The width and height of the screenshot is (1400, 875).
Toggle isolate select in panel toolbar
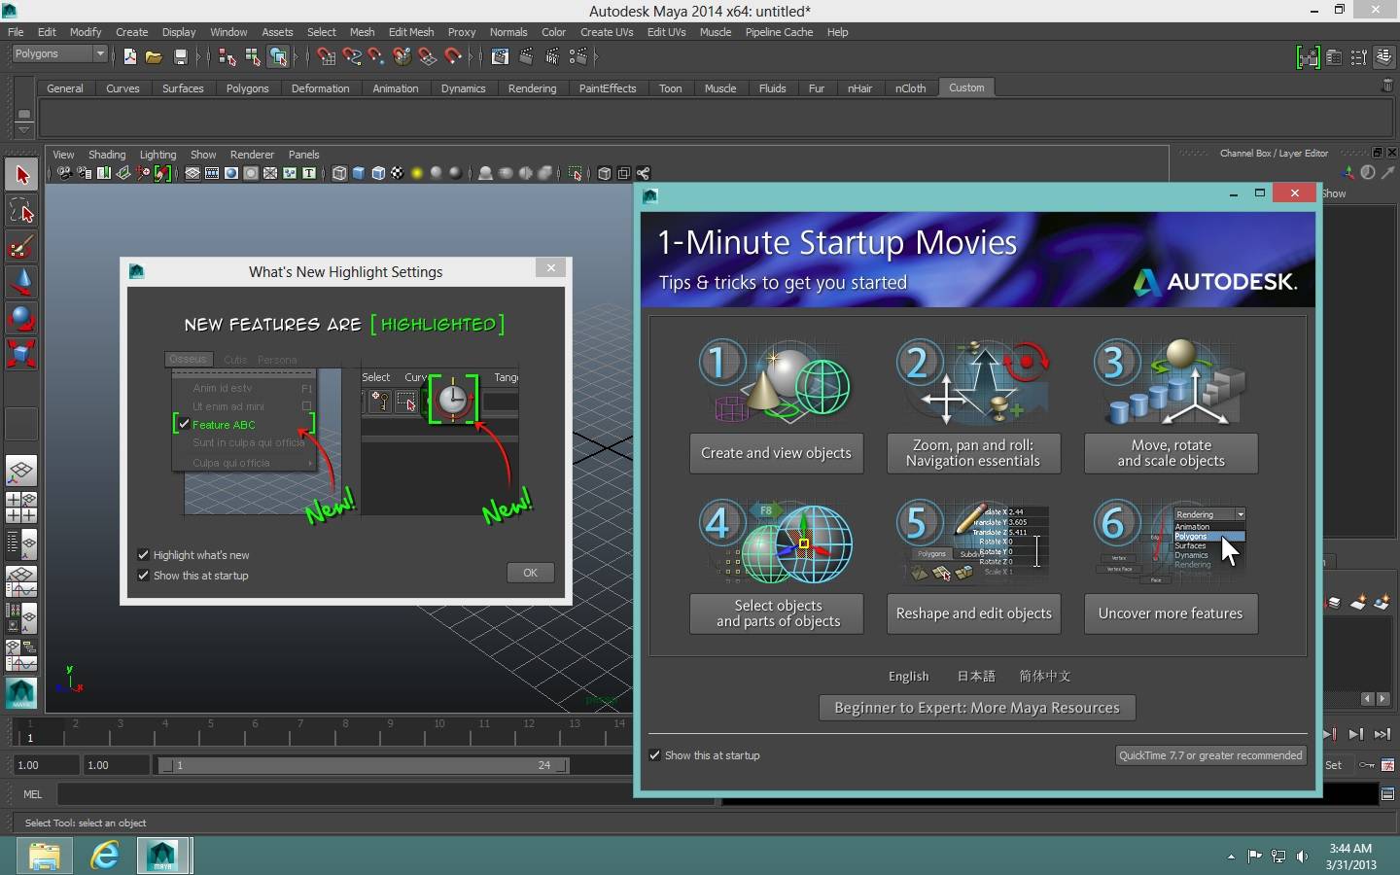click(575, 174)
